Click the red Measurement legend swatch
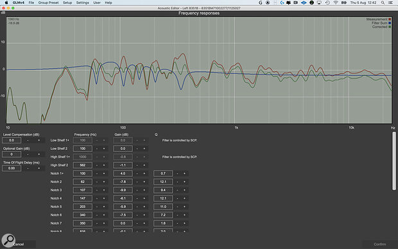 pyautogui.click(x=390, y=19)
